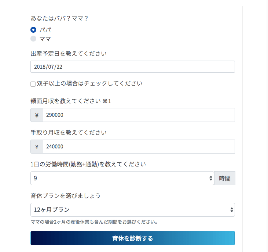
Task: Select the パパ radio button
Action: point(33,30)
